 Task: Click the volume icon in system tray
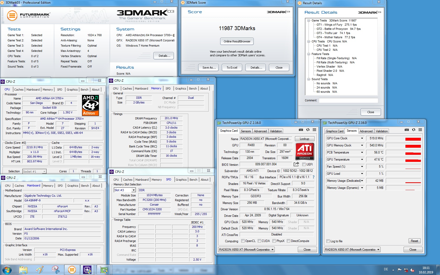pyautogui.click(x=412, y=270)
